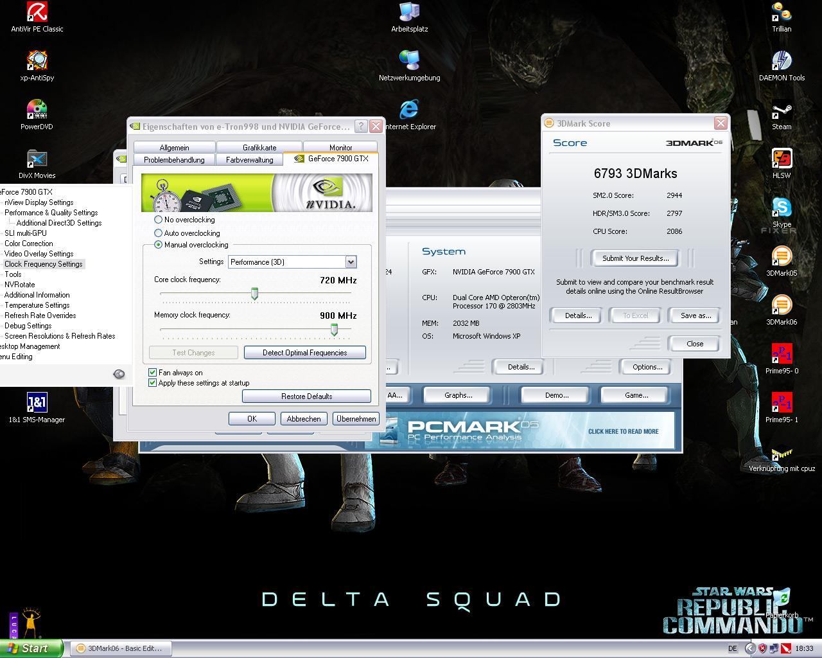Switch to Grafikkarte tab

tap(259, 147)
